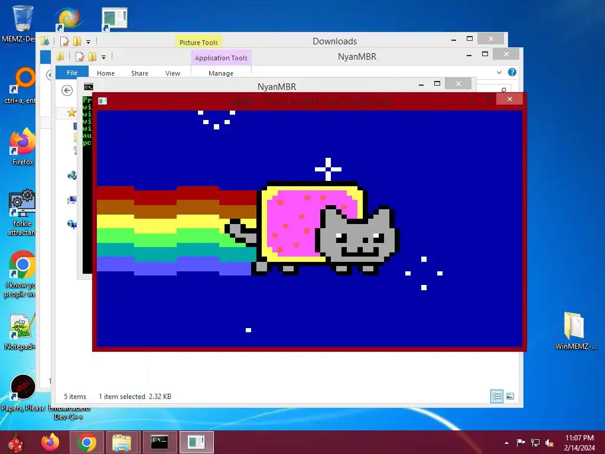The image size is (605, 454).
Task: Expand the ribbon using the chevron arrow
Action: pos(499,72)
